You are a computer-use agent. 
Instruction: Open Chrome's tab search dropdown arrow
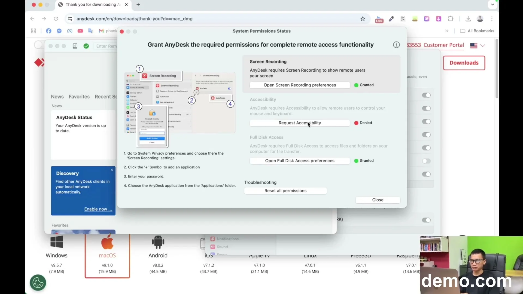click(x=492, y=5)
